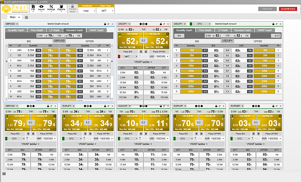Click the add-tab grid icon beside Main

coord(26,17)
